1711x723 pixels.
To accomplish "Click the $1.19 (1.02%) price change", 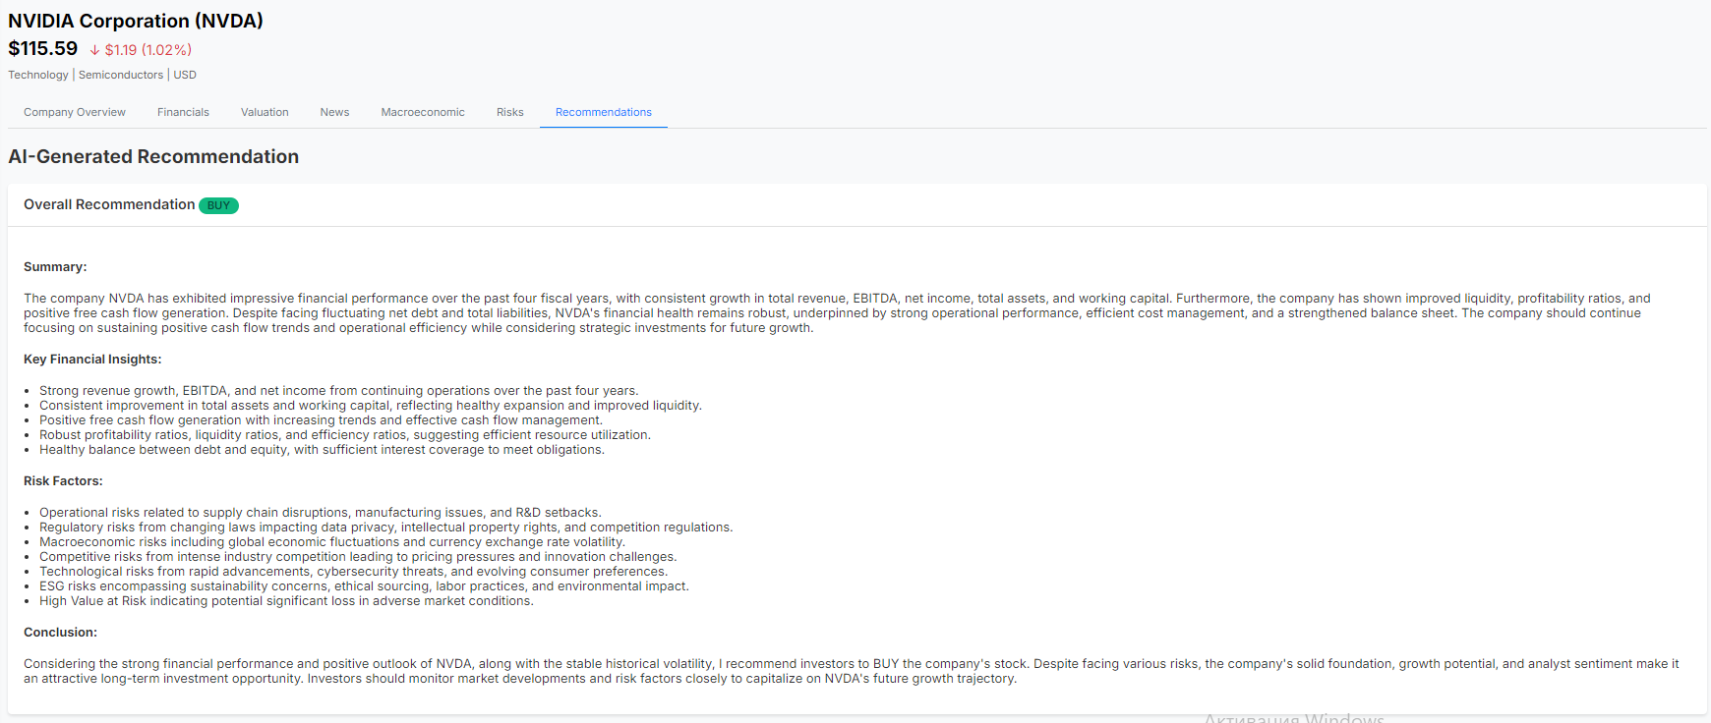I will click(x=148, y=50).
